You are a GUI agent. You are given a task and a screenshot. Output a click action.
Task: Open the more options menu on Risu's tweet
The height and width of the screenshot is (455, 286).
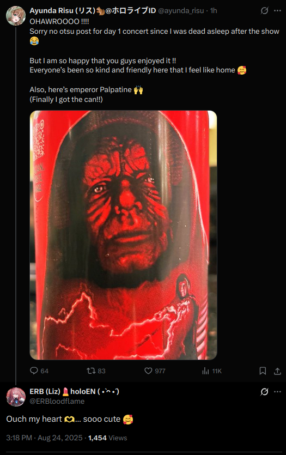[278, 11]
